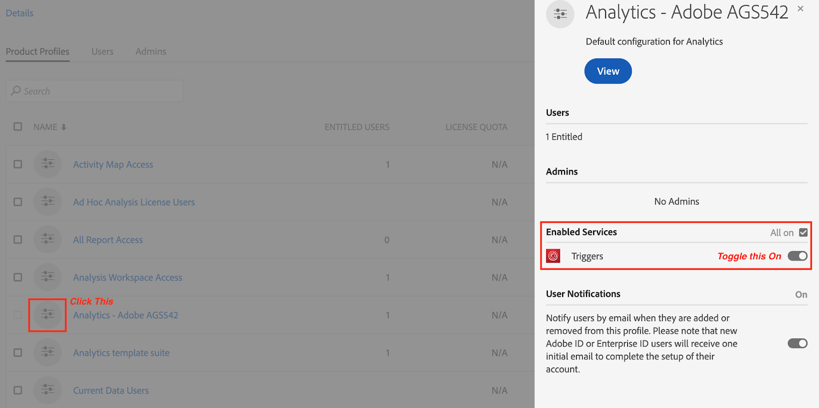Click the Triggers service label
Viewport: 819px width, 408px height.
pos(587,256)
